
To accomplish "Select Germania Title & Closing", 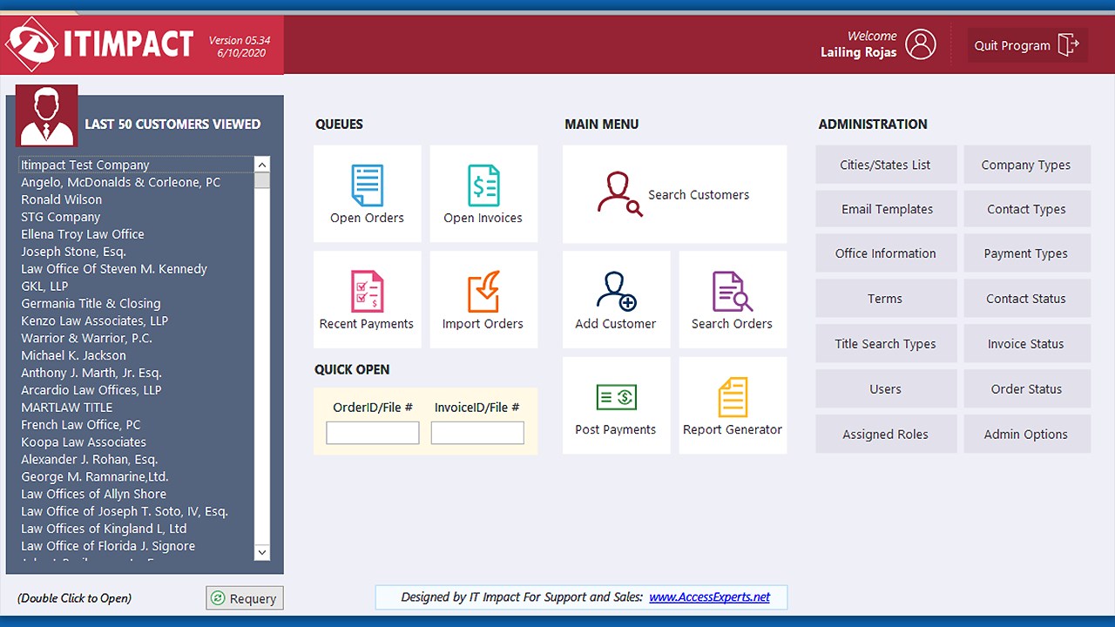I will 136,303.
